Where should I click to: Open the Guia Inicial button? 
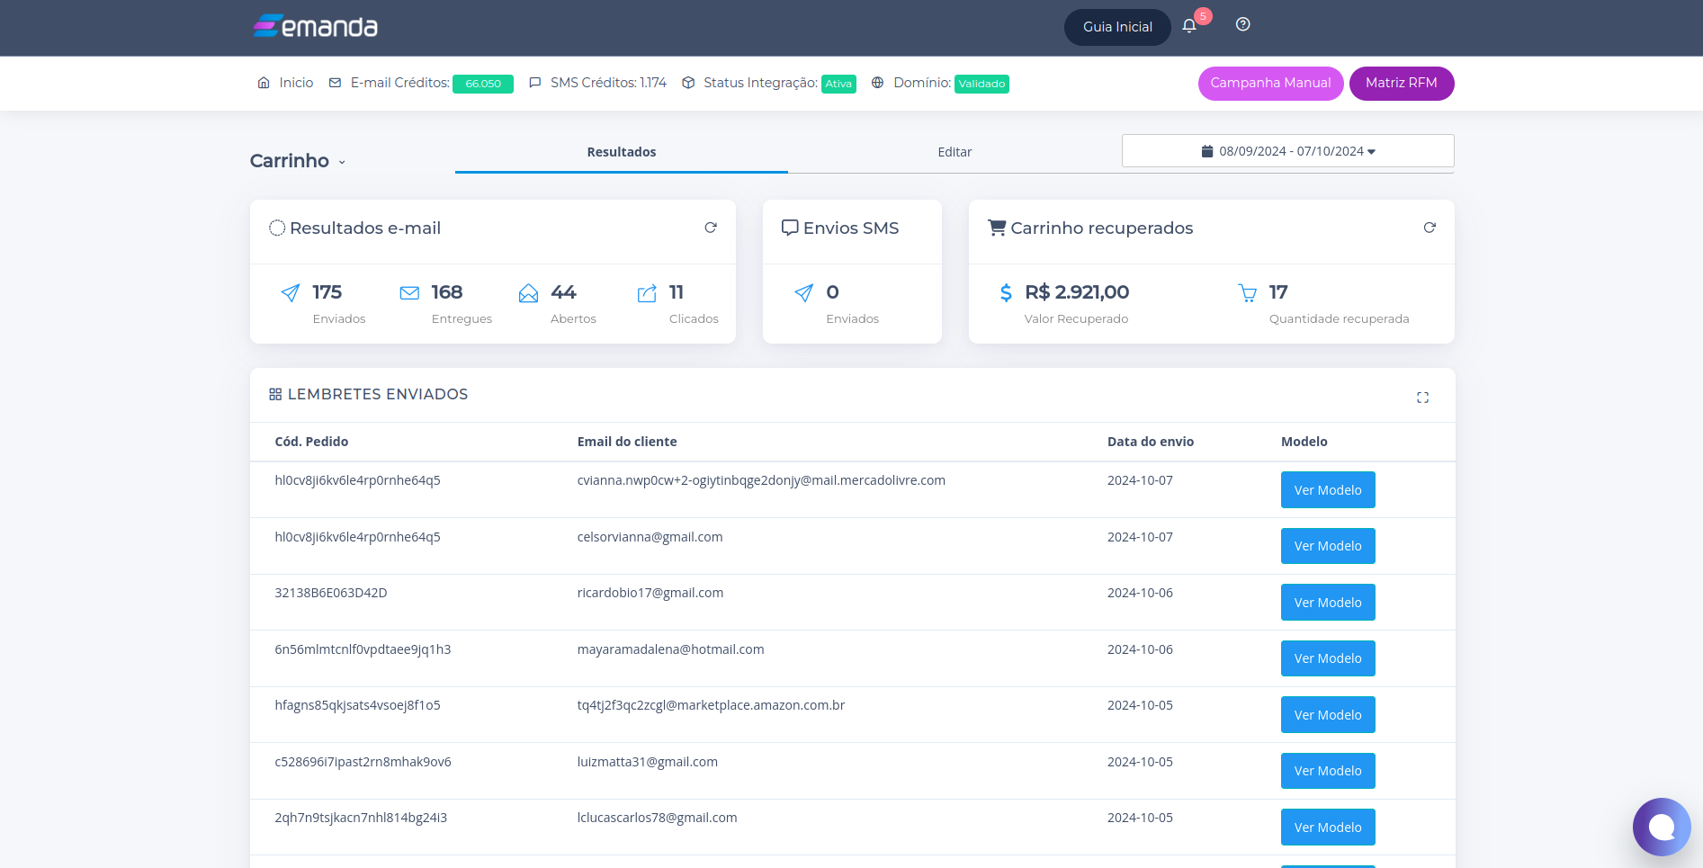pyautogui.click(x=1117, y=27)
